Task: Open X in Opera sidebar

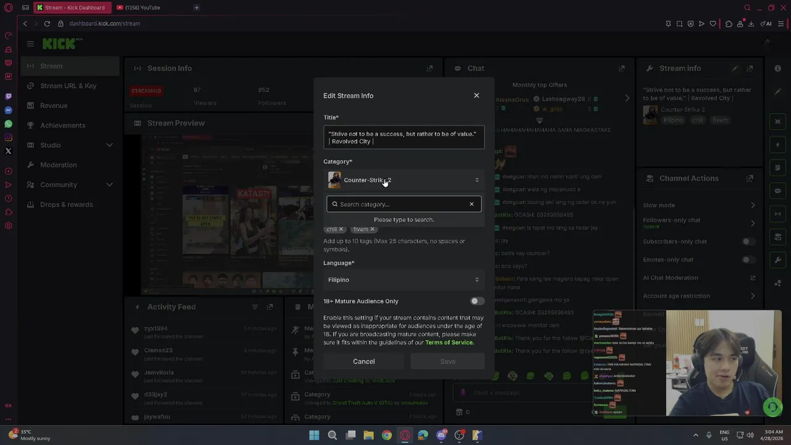Action: click(8, 151)
